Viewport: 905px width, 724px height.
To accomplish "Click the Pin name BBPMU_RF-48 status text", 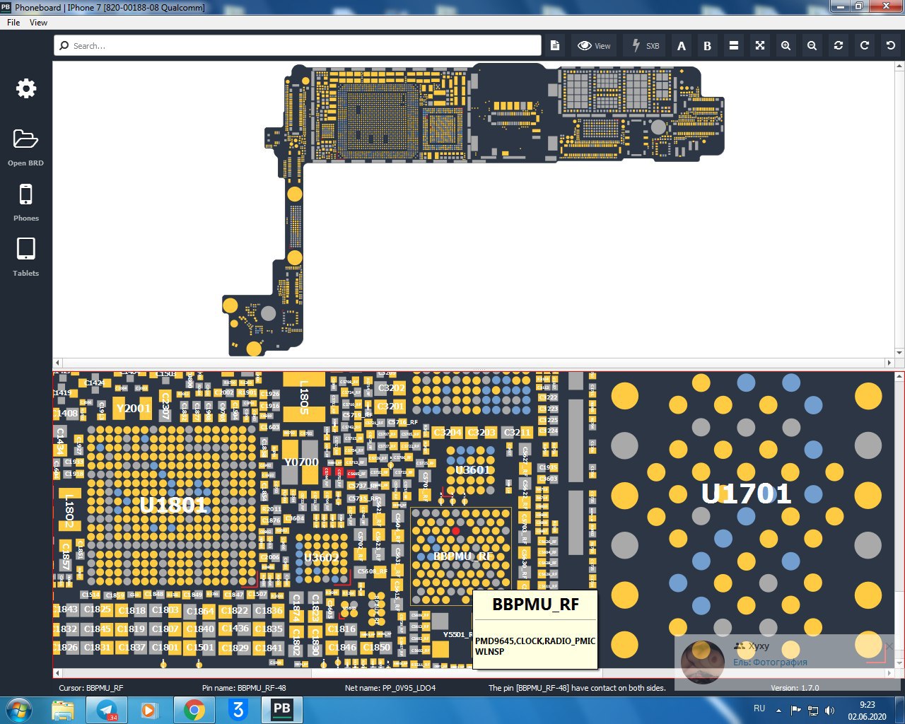I will pyautogui.click(x=244, y=688).
